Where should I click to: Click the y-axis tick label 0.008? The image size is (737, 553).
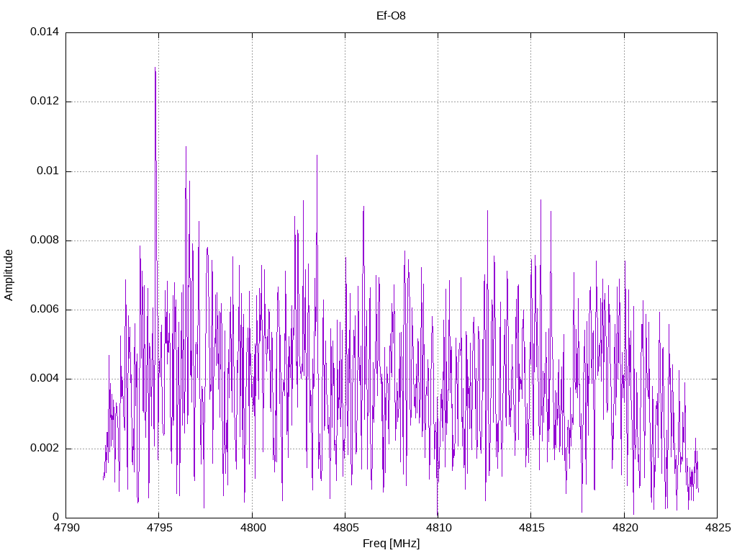[x=45, y=240]
